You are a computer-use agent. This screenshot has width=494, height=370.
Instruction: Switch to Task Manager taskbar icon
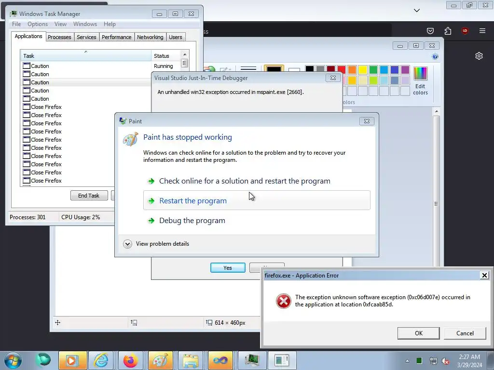(252, 360)
